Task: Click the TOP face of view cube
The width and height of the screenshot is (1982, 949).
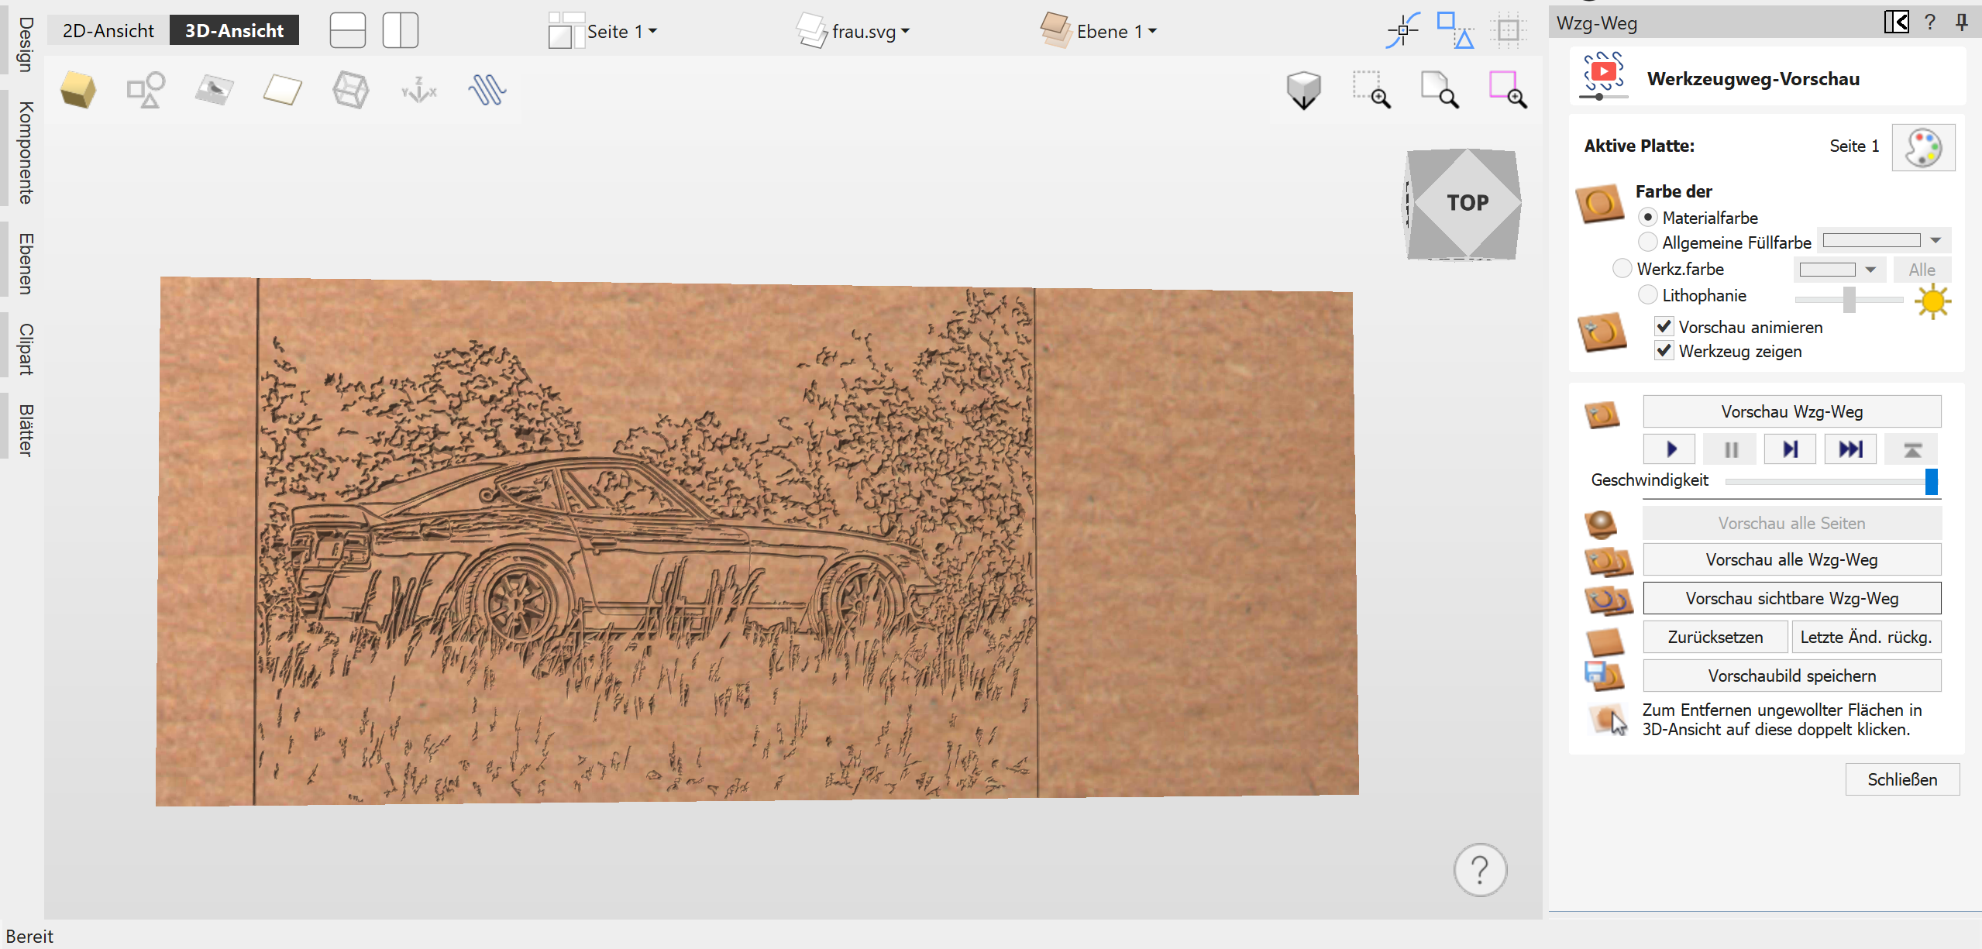Action: click(1468, 203)
